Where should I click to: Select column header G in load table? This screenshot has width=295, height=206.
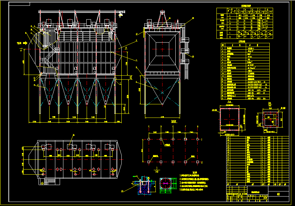267,9
